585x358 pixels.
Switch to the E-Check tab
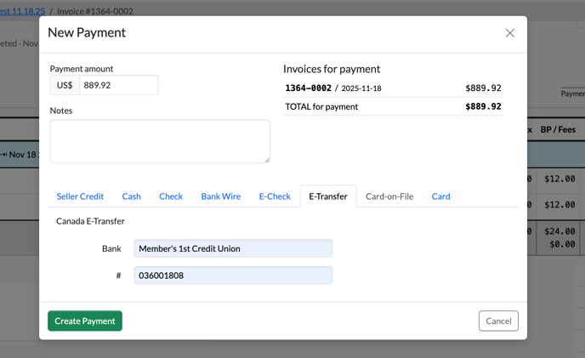(275, 196)
